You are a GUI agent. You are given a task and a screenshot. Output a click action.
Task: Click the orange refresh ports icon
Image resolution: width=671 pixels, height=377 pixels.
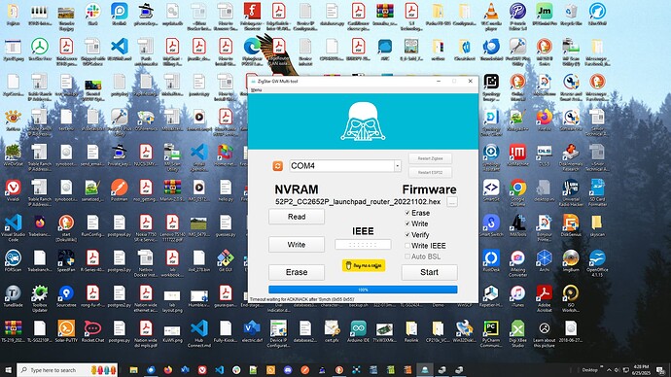[x=278, y=166]
